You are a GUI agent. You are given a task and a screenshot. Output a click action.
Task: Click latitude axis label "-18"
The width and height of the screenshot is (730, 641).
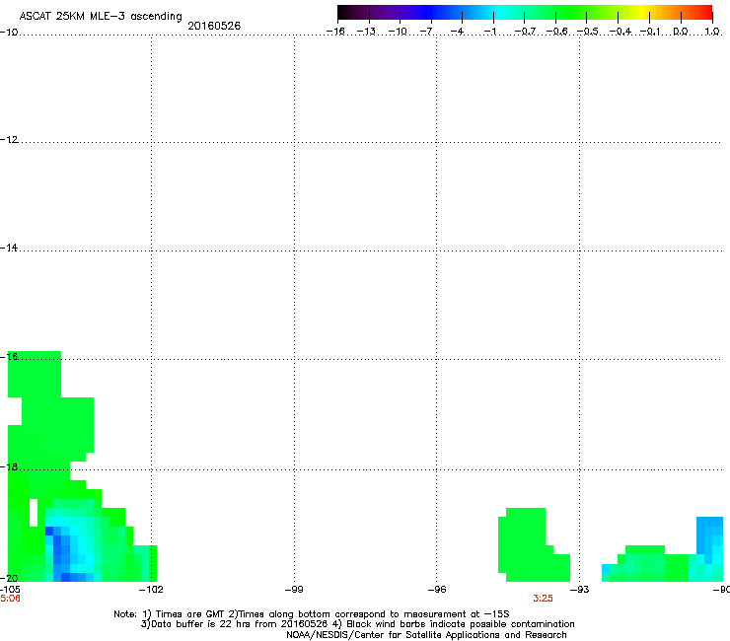9,466
